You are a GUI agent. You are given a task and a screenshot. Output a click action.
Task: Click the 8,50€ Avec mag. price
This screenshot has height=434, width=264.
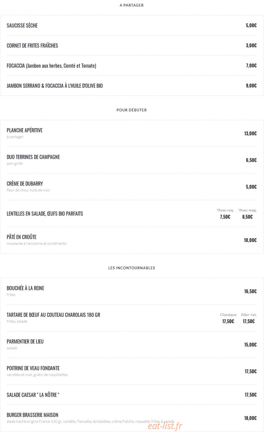pos(247,217)
